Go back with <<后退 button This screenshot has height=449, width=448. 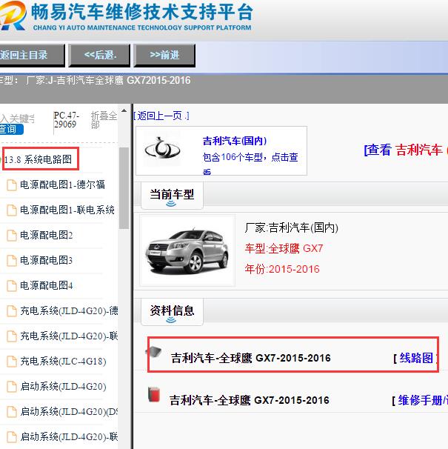click(x=100, y=55)
